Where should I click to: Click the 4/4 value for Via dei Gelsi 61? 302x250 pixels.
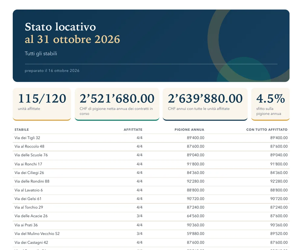[140, 199]
